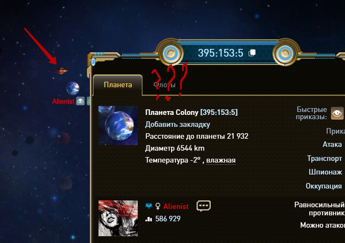Open chat message icon next to Alienist
This screenshot has height=243, width=345.
tap(203, 206)
